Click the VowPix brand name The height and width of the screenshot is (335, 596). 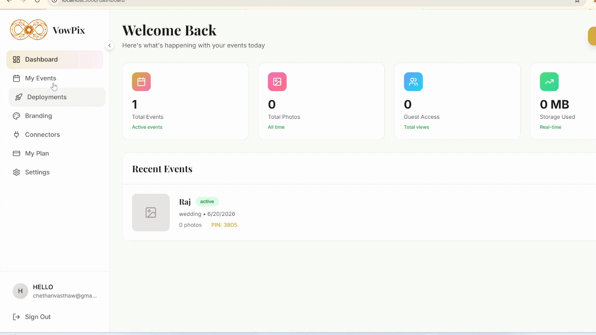(x=69, y=30)
